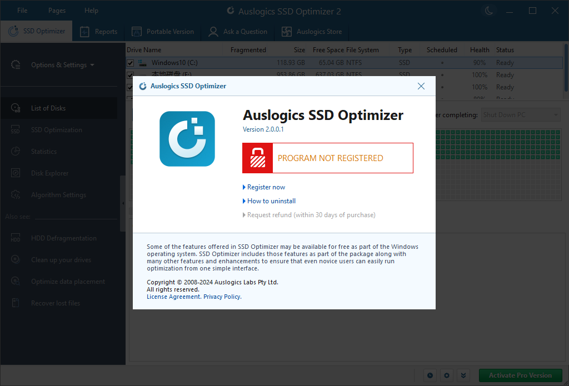The height and width of the screenshot is (386, 569).
Task: Click the Windows10 (C:) drive icon
Action: click(143, 63)
